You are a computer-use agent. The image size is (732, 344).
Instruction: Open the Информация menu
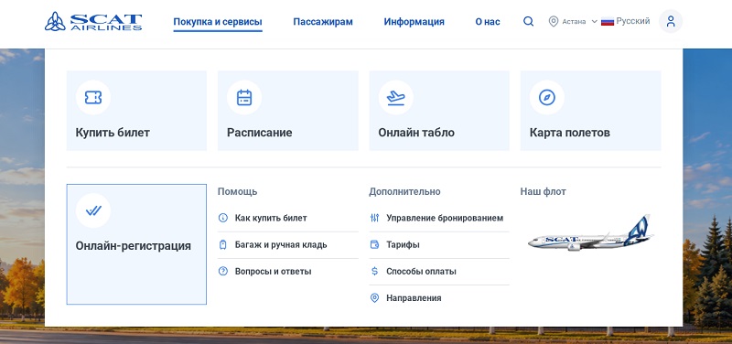tap(414, 22)
